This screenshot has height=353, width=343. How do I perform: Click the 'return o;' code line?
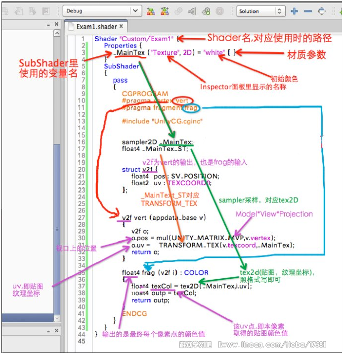[145, 252]
